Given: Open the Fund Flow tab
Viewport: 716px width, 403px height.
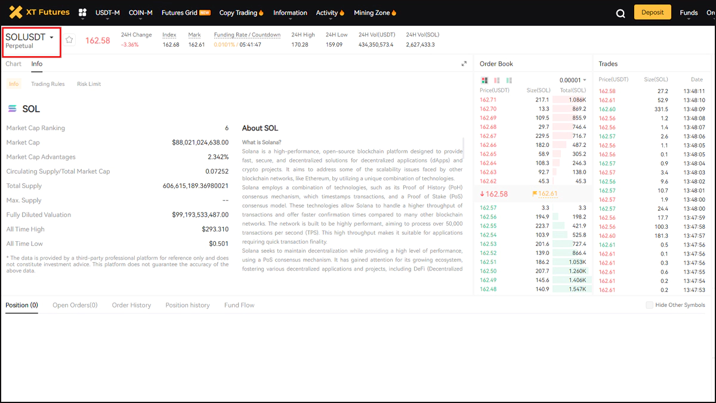Looking at the screenshot, I should tap(239, 305).
